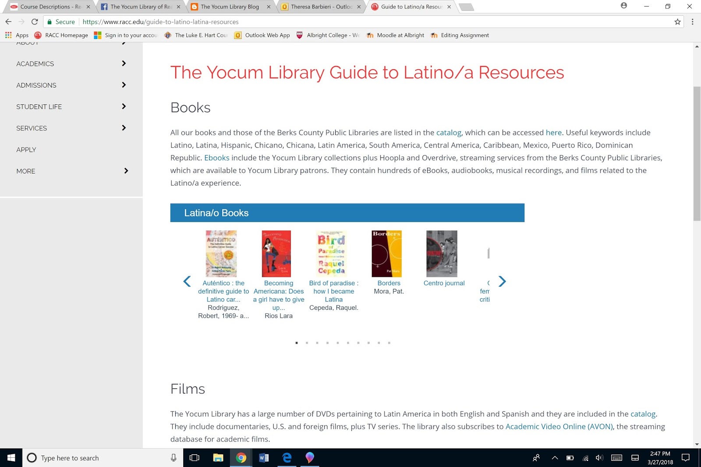Click the browser profile icon
The height and width of the screenshot is (467, 701).
tap(623, 6)
